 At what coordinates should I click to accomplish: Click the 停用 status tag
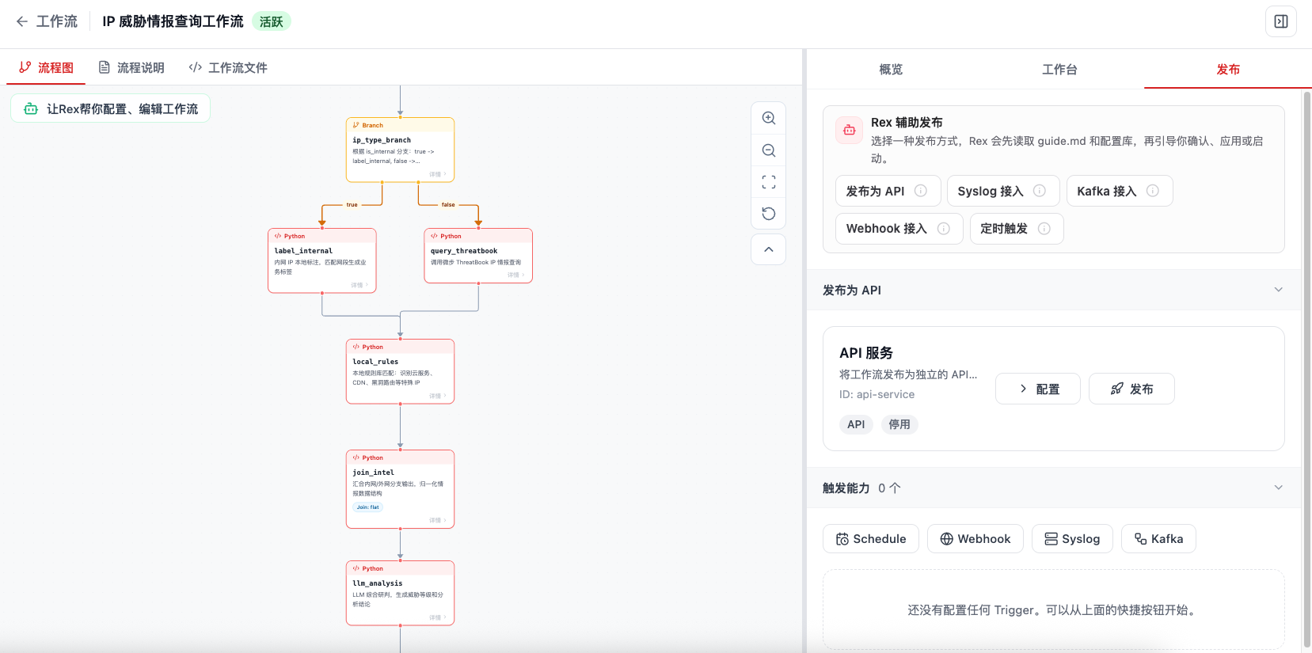click(899, 424)
